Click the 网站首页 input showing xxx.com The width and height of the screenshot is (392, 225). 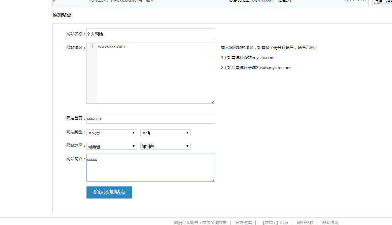point(150,118)
